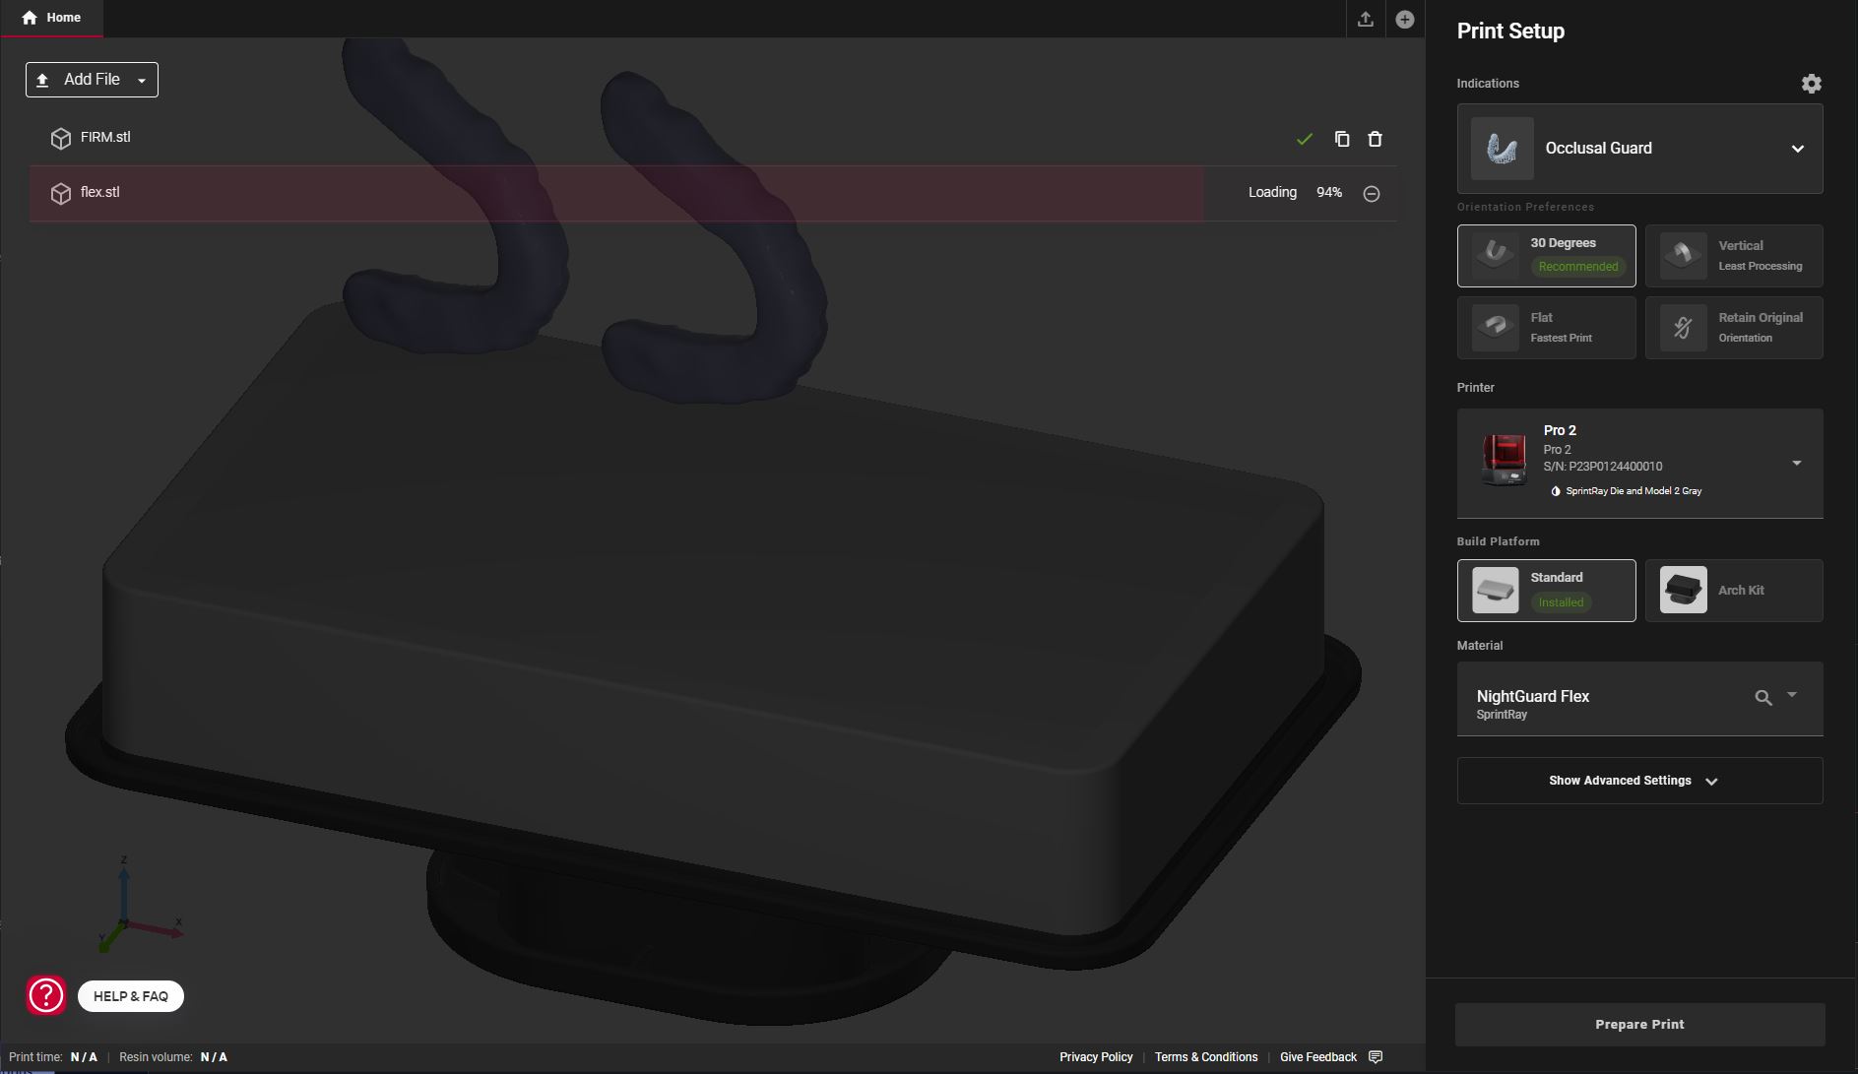The width and height of the screenshot is (1858, 1074).
Task: Open NightGuard Flex material dropdown arrow
Action: pyautogui.click(x=1792, y=695)
